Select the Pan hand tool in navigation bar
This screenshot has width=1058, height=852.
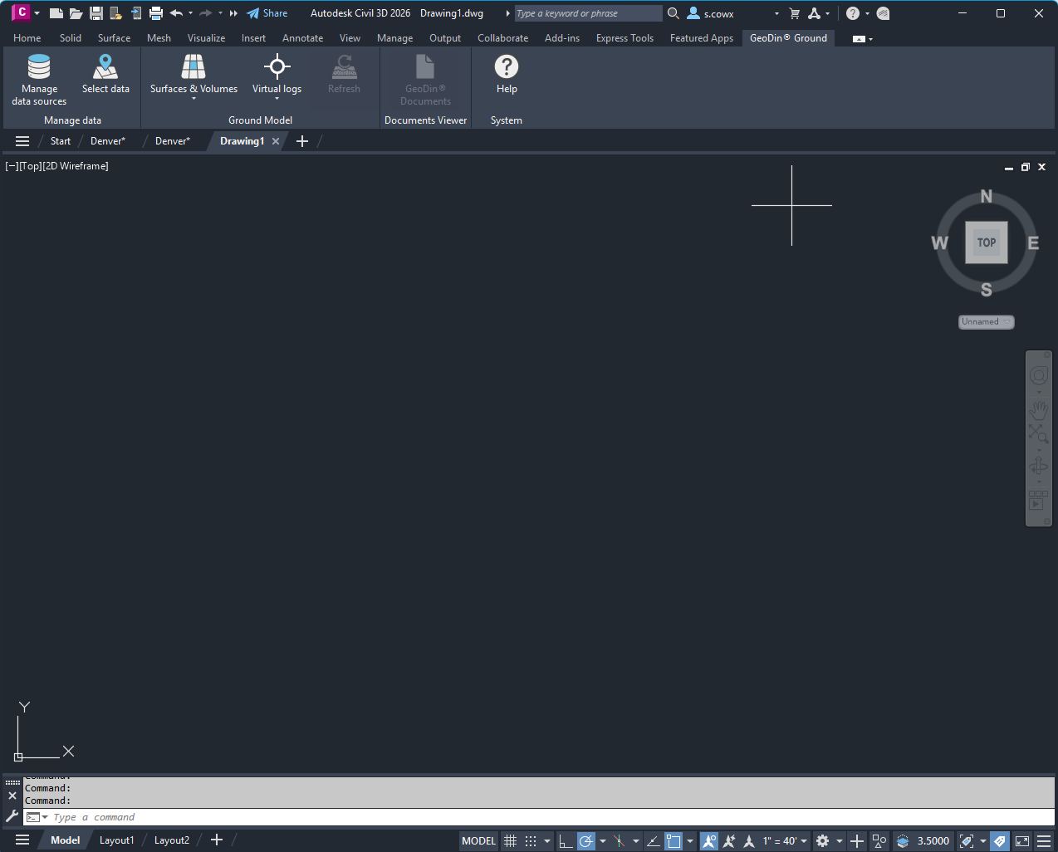[1038, 410]
